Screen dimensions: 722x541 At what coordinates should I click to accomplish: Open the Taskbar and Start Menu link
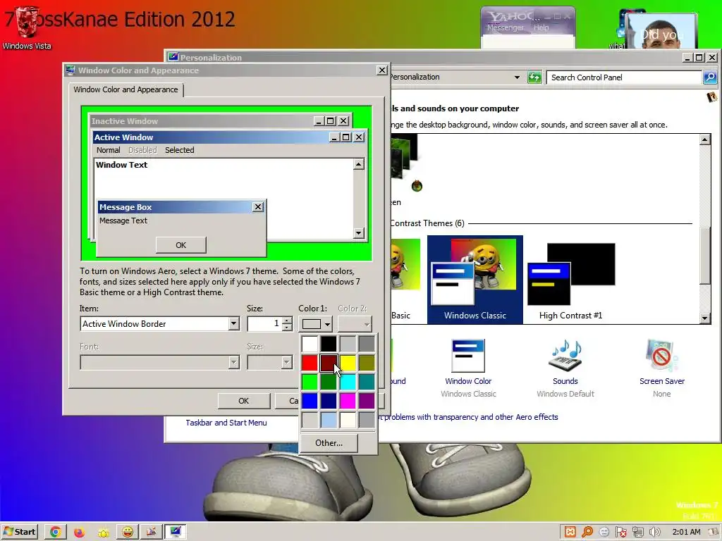[226, 423]
